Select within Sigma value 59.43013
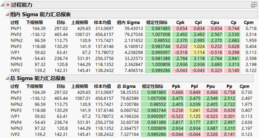This screenshot has height=138, width=259. (x=134, y=29)
